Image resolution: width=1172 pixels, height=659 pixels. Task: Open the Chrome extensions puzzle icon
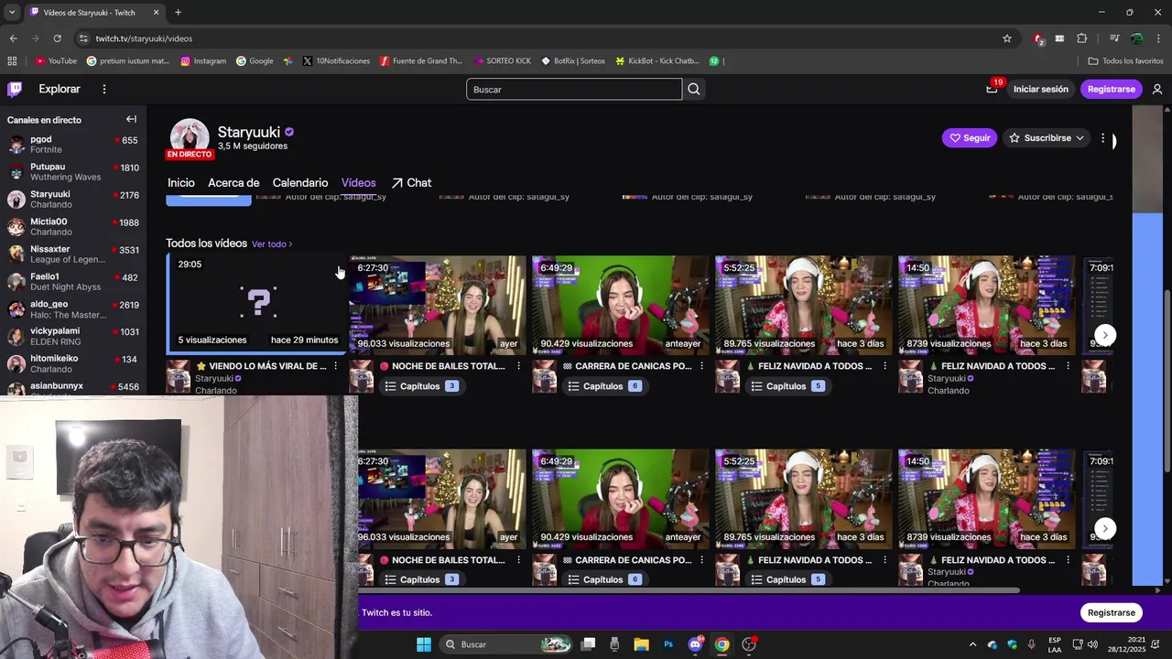click(x=1082, y=38)
